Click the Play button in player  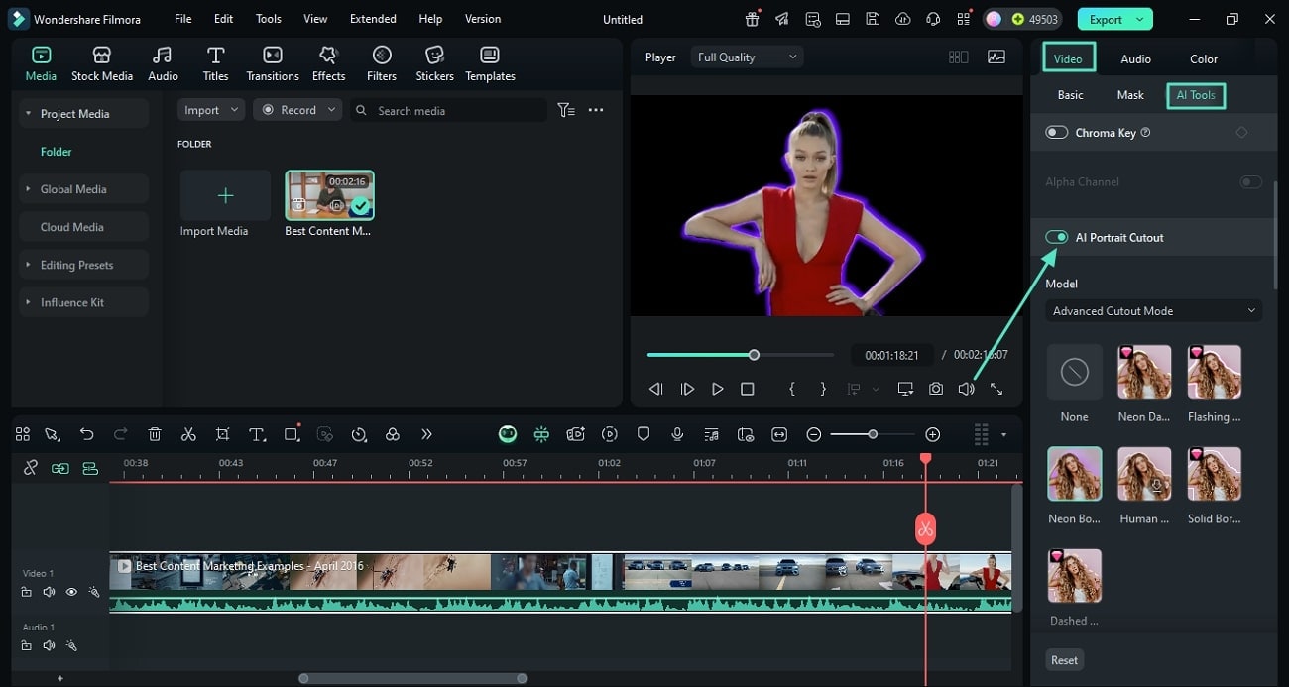pyautogui.click(x=717, y=389)
